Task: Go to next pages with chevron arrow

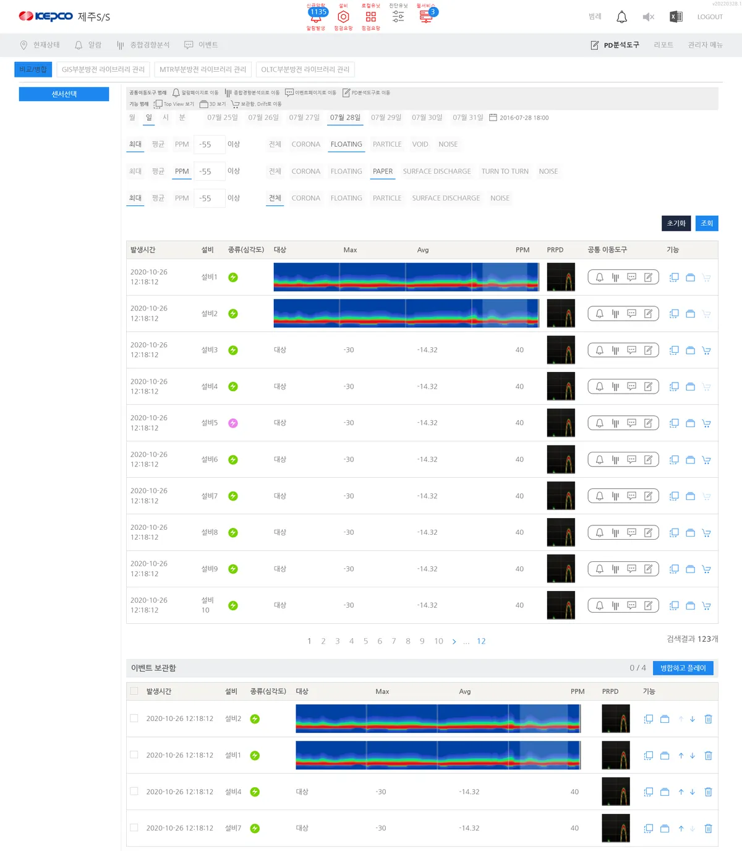Action: click(x=454, y=641)
